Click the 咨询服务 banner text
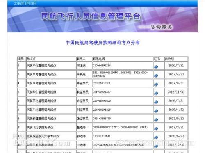 162,27
